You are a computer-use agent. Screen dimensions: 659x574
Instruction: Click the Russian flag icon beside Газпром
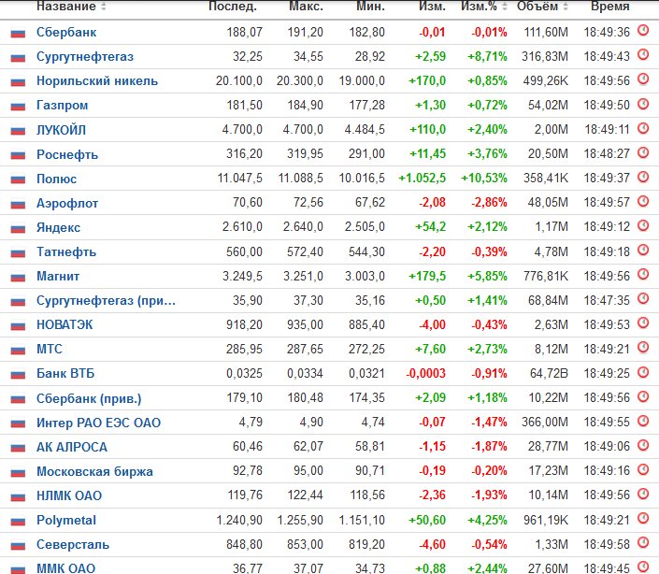tap(18, 107)
